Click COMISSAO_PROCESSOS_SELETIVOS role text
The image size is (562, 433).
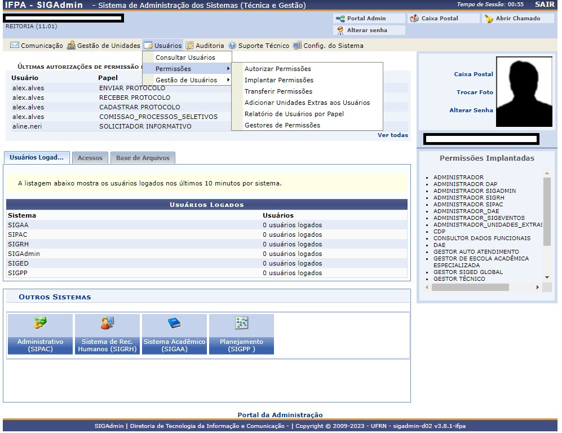pyautogui.click(x=158, y=117)
